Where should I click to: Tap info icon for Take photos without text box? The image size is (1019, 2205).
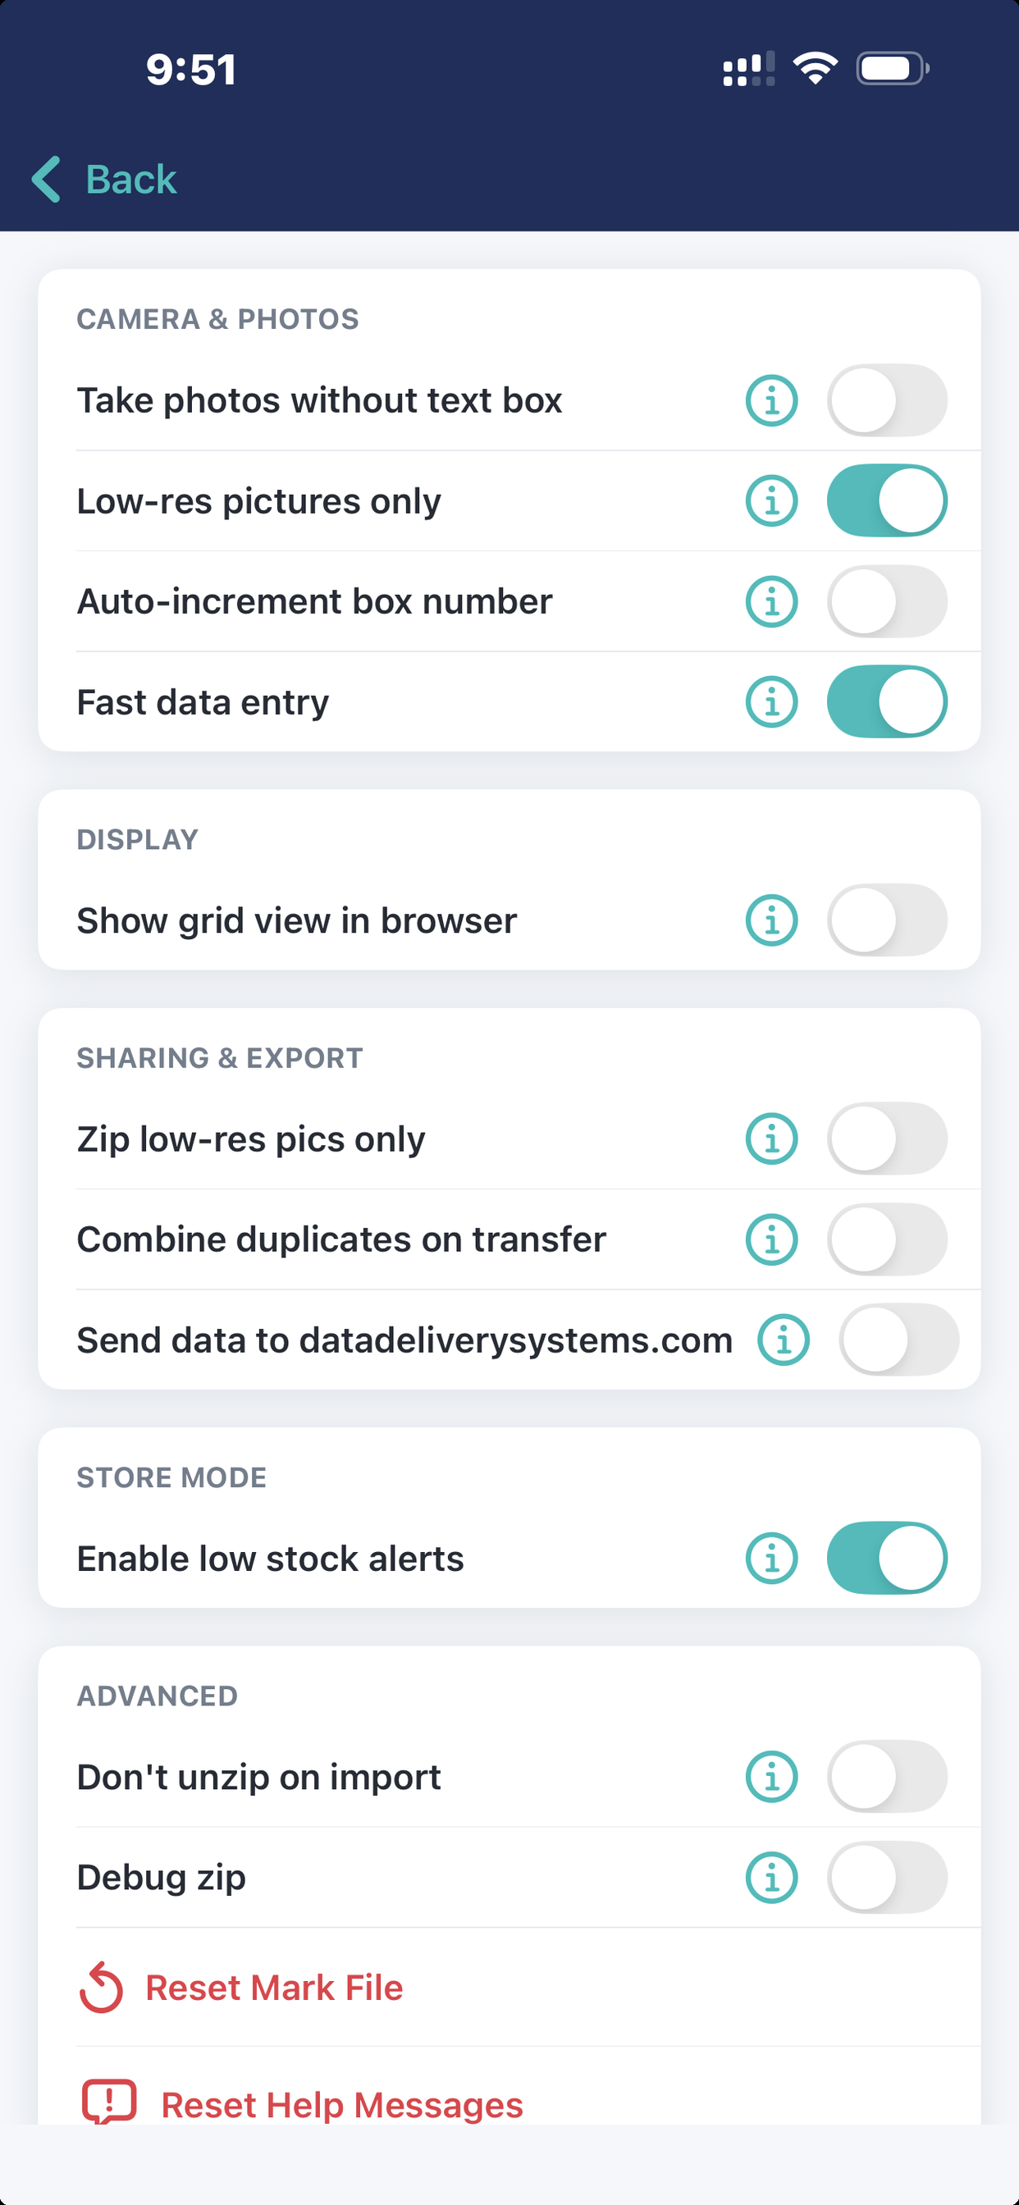[x=771, y=400]
